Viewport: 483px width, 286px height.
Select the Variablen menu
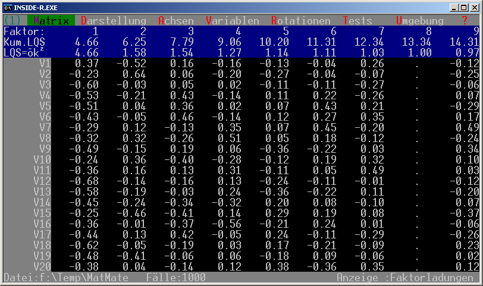(x=232, y=21)
